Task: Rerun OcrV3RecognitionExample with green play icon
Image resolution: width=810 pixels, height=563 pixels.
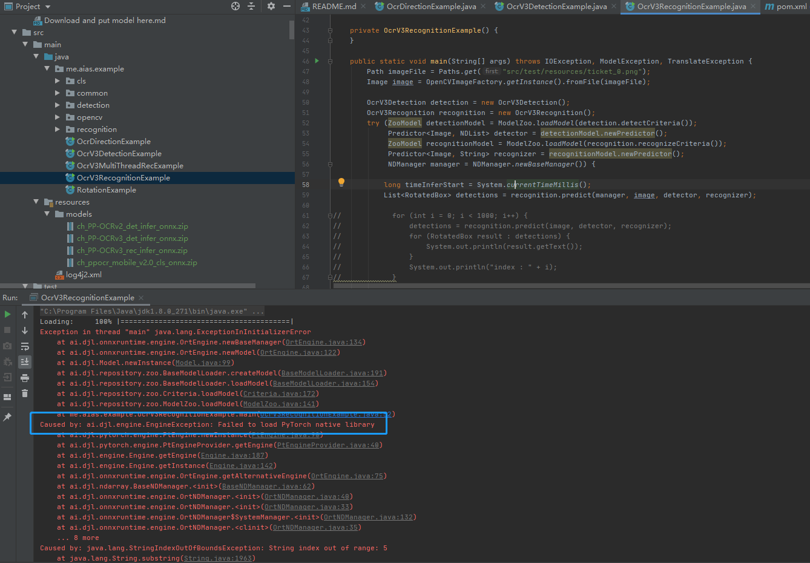Action: tap(7, 314)
